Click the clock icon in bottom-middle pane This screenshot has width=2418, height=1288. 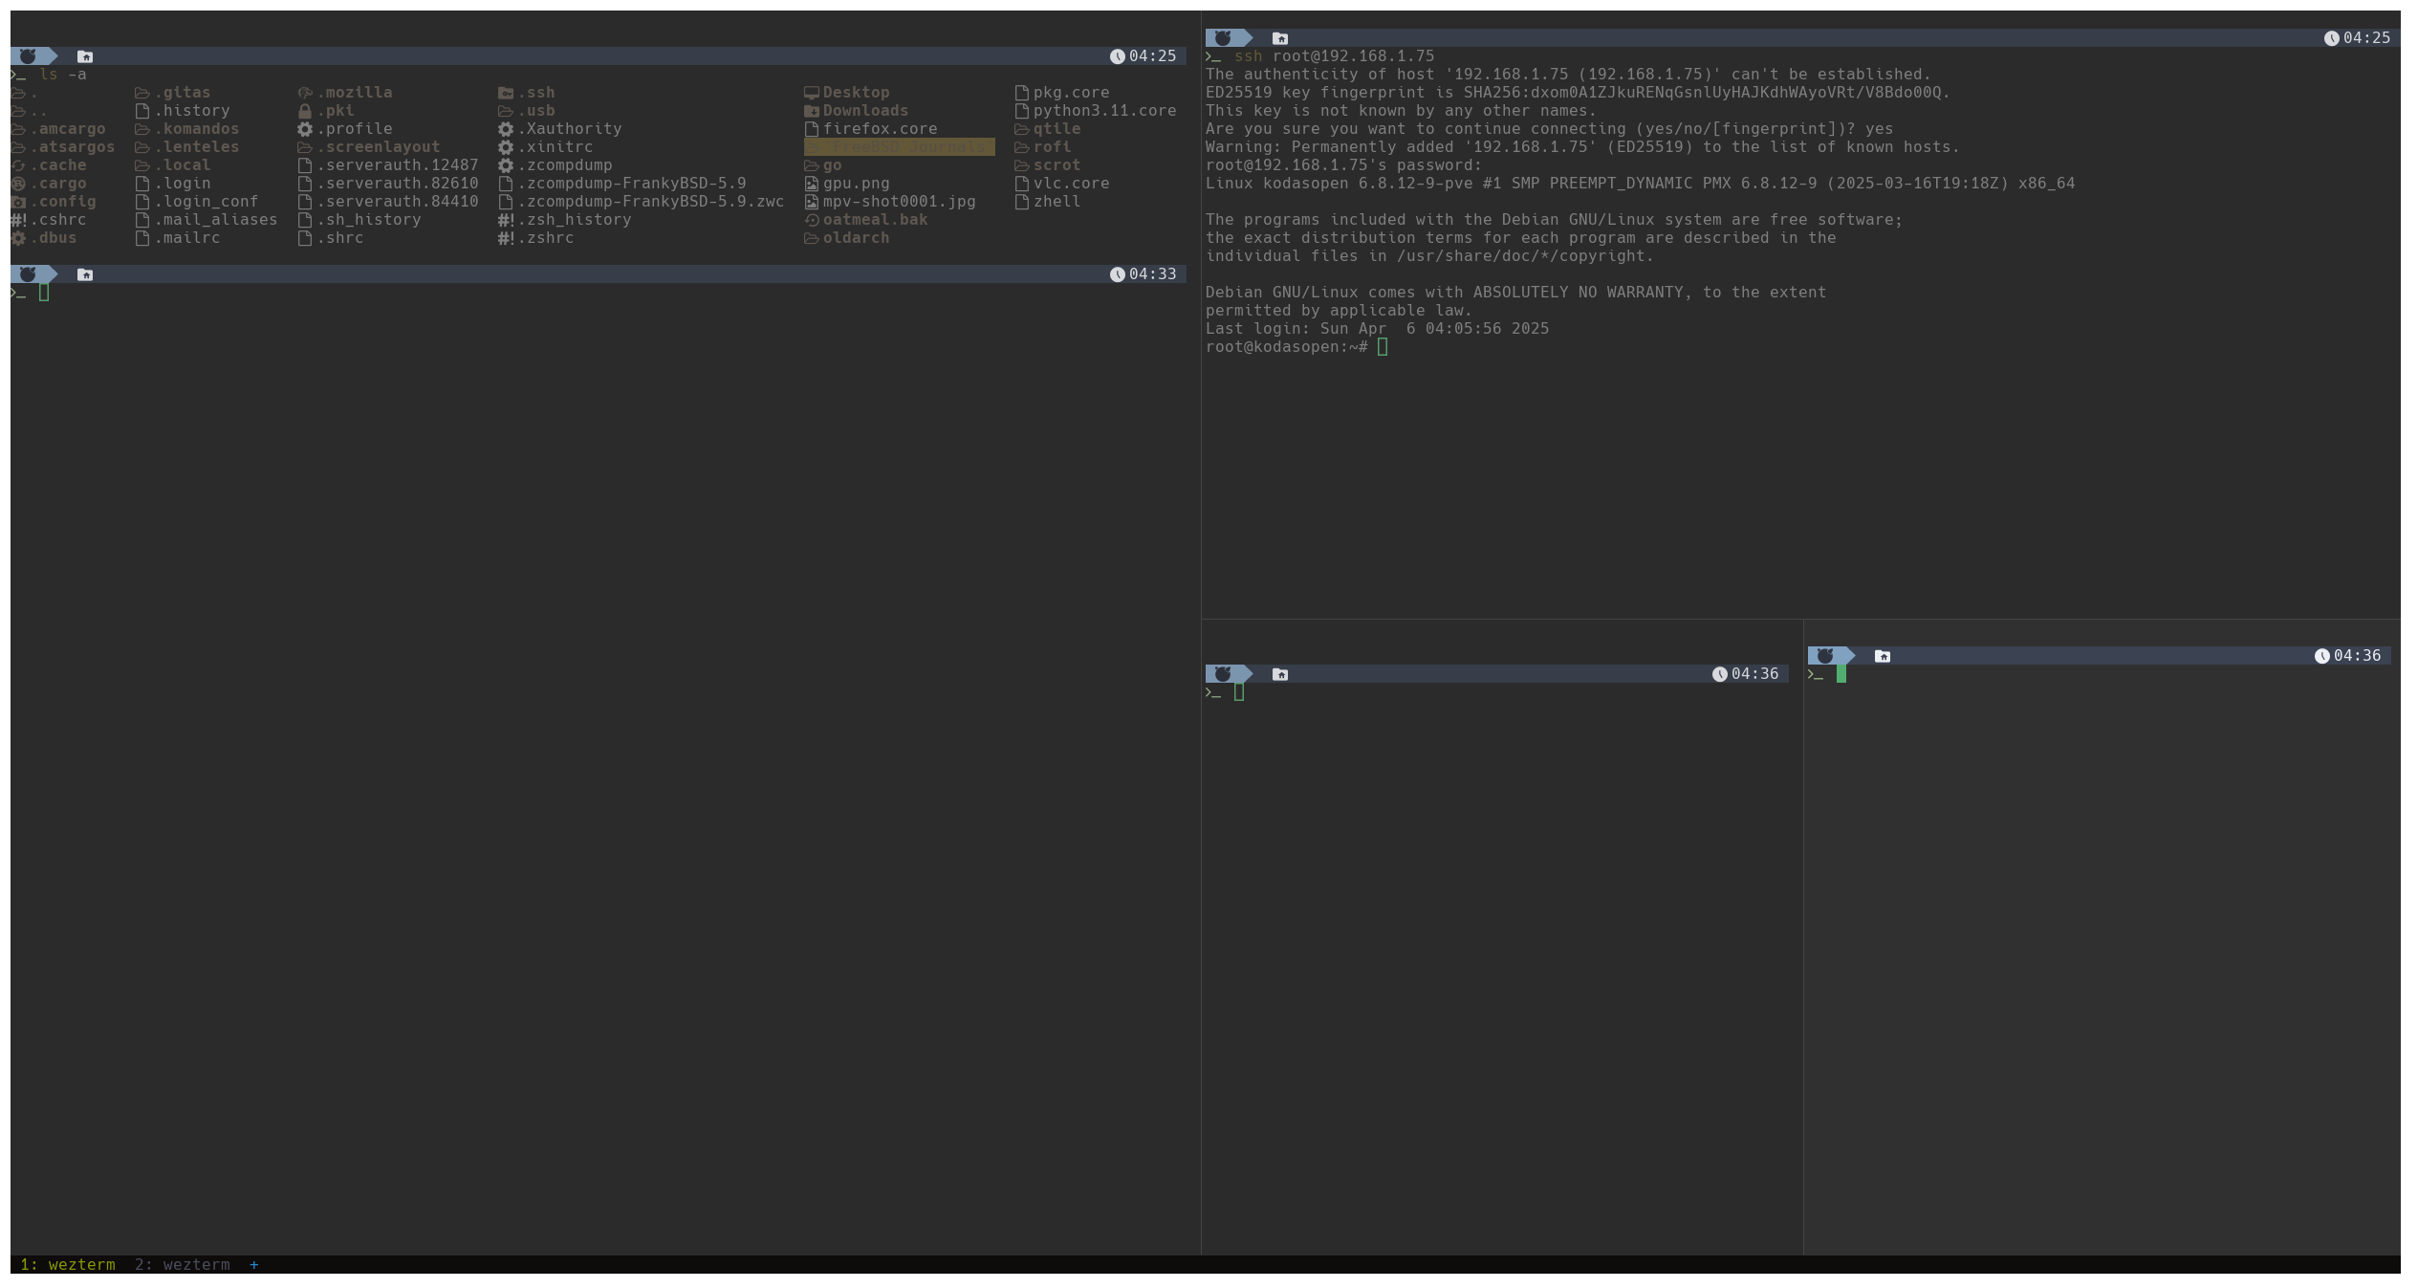coord(1718,674)
